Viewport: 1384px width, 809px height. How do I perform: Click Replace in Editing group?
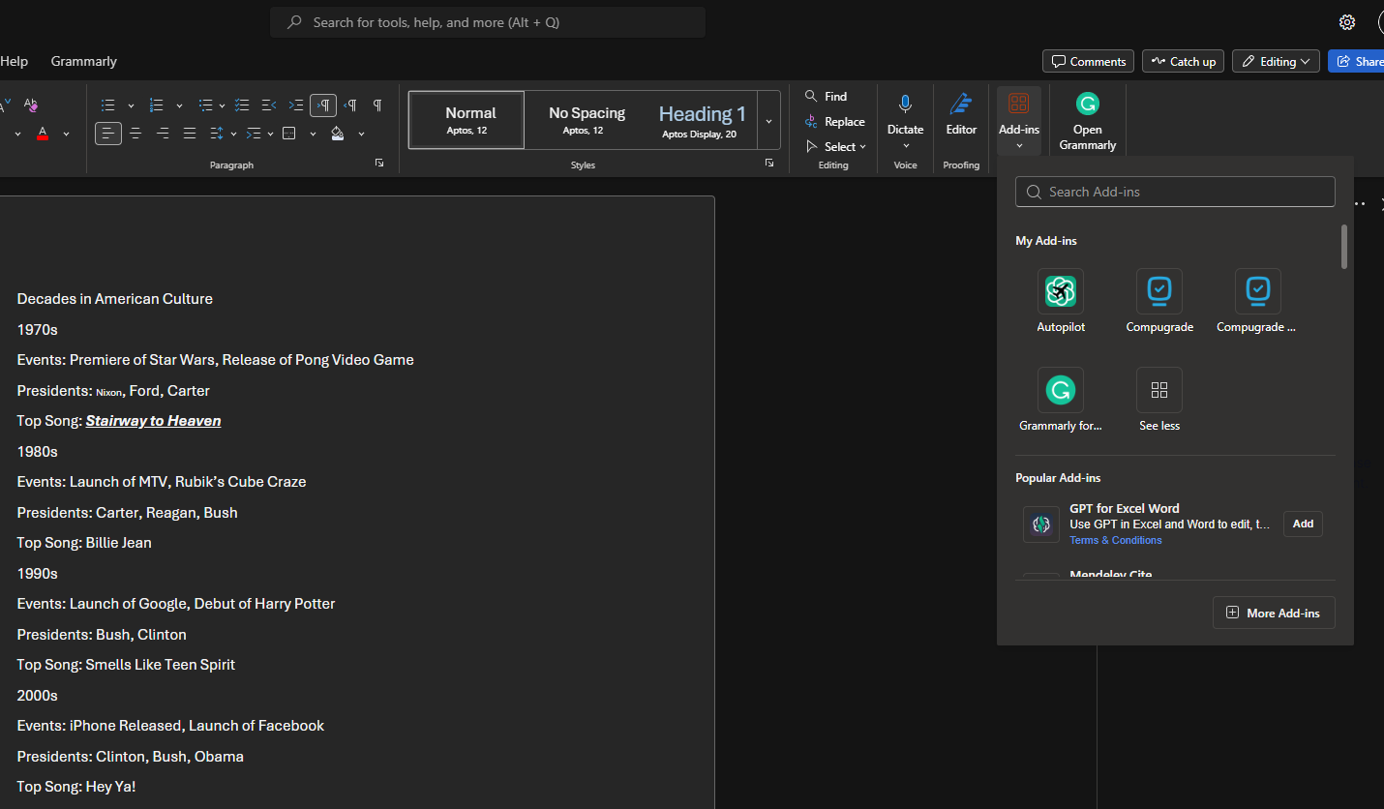[x=834, y=122]
